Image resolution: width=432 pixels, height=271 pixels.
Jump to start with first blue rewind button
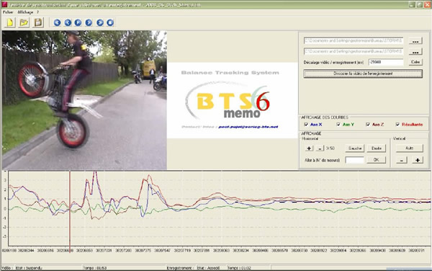pyautogui.click(x=57, y=22)
